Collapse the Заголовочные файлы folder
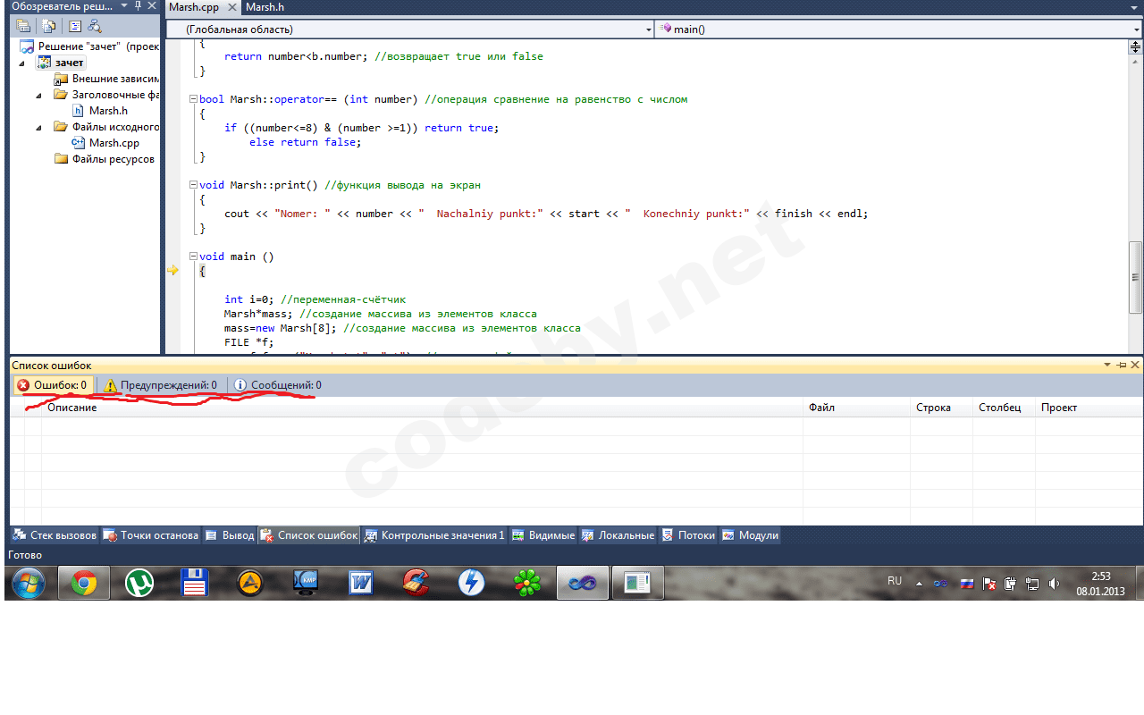This screenshot has width=1144, height=715. tap(39, 95)
